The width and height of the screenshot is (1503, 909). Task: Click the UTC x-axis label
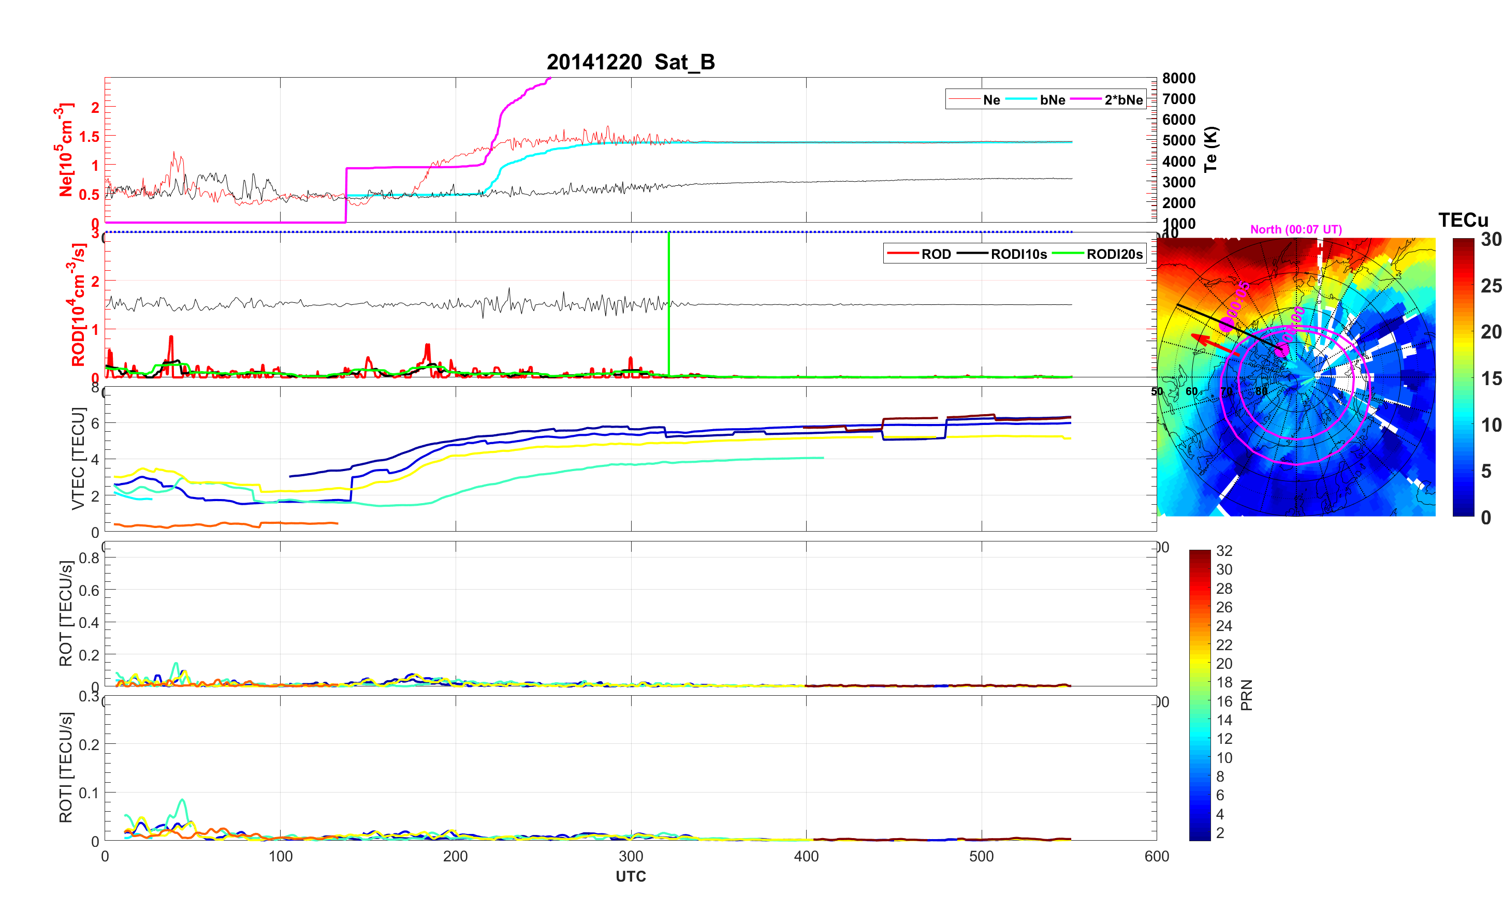pyautogui.click(x=630, y=876)
